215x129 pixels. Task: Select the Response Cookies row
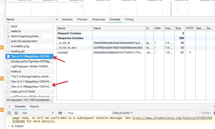(136, 38)
